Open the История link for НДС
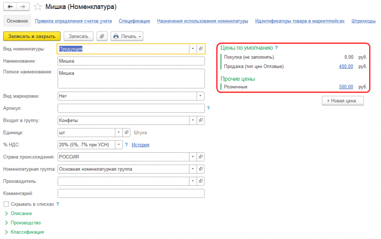Viewport: 381px width, 239px height. click(140, 145)
